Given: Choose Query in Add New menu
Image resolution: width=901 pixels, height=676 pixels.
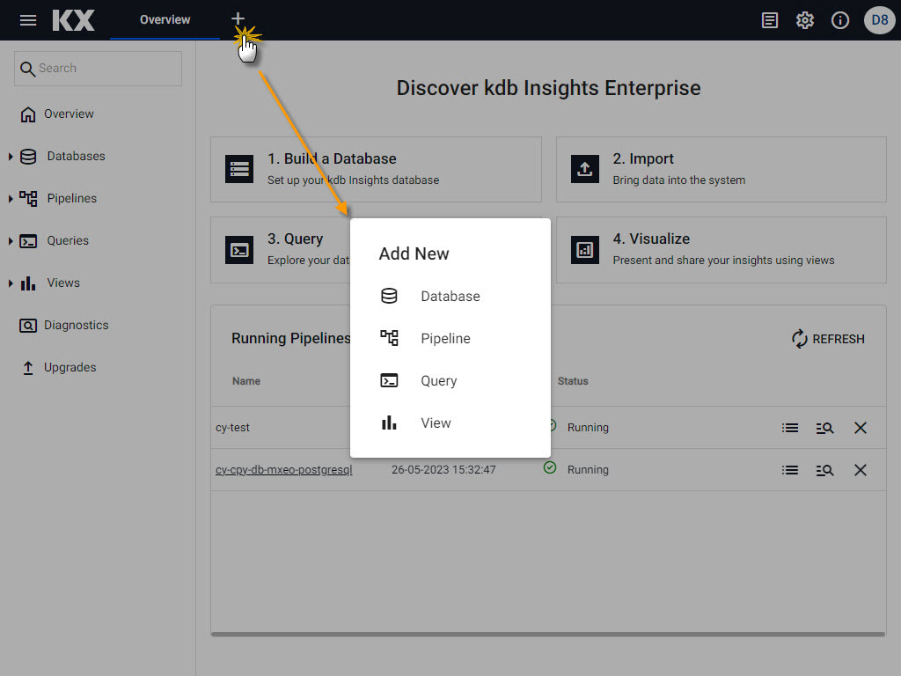Looking at the screenshot, I should (450, 380).
